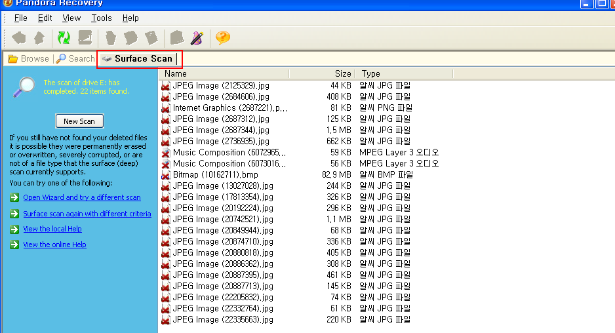Open the Help menu
The image size is (615, 333).
click(130, 18)
